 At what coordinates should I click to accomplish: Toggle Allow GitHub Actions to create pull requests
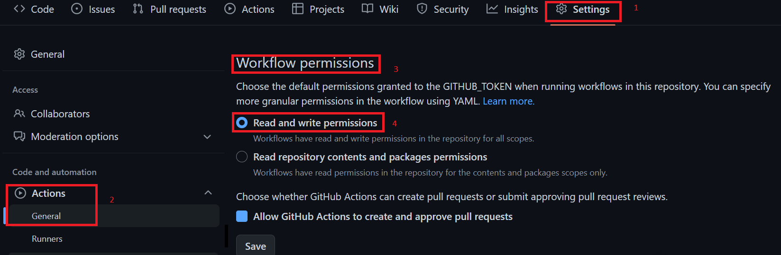click(x=242, y=217)
